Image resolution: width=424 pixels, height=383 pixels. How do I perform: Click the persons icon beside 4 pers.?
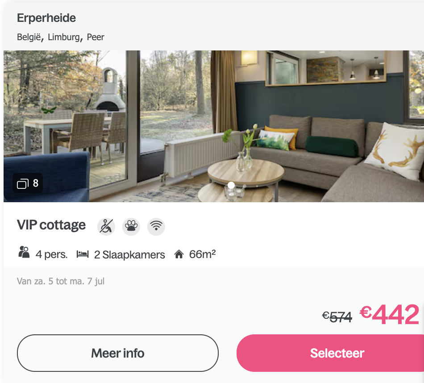click(x=24, y=252)
